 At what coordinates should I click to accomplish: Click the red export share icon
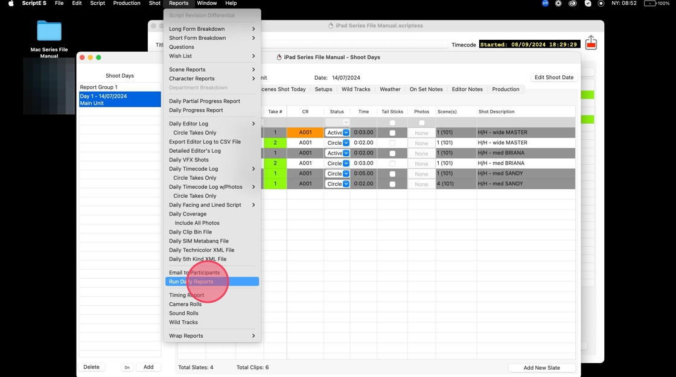(x=591, y=43)
